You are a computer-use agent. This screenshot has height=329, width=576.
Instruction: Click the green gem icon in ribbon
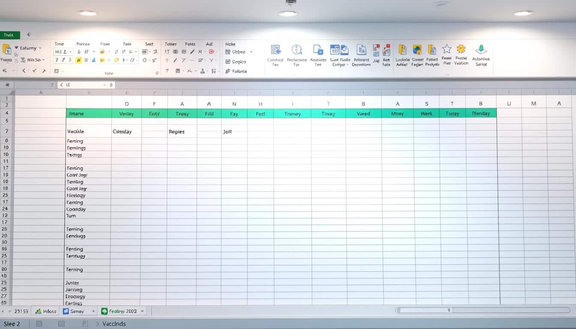coord(481,49)
